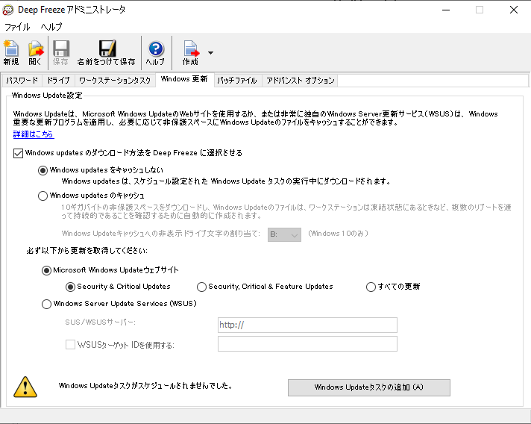Viewport: 531px width, 424px height.
Task: Follow the 詳細はこちら link
Action: coord(34,134)
